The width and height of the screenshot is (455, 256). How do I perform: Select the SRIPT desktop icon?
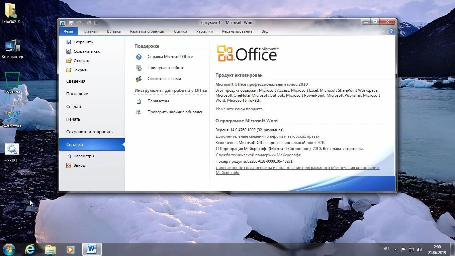tap(12, 153)
